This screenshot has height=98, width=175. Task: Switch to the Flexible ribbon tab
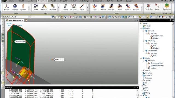click(54, 1)
